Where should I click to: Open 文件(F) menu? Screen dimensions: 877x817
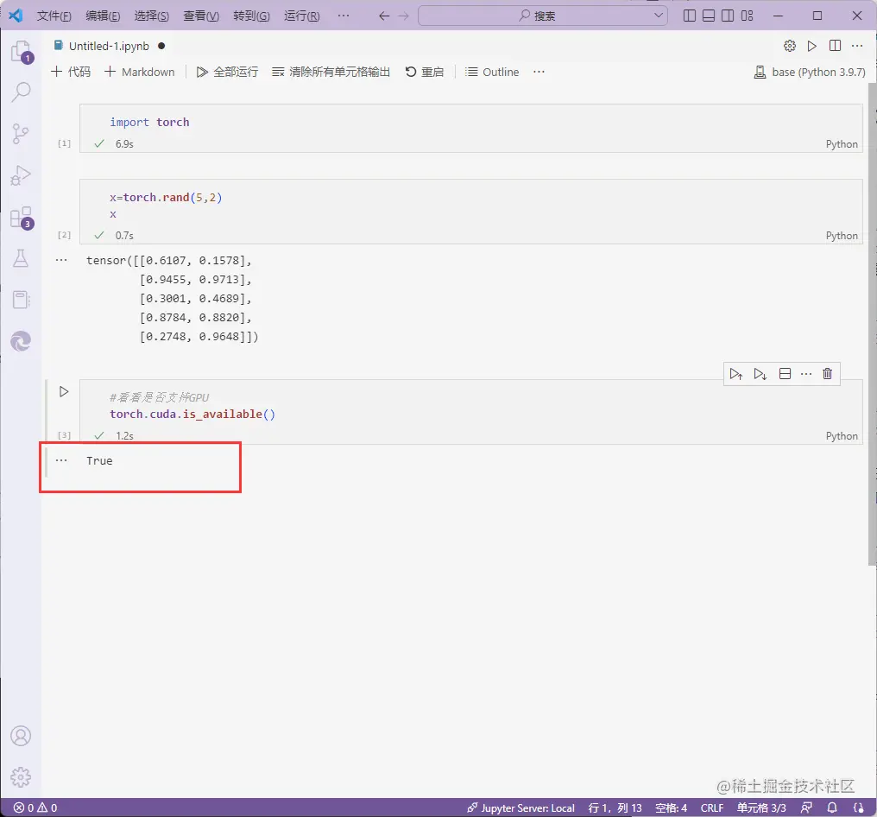point(54,16)
